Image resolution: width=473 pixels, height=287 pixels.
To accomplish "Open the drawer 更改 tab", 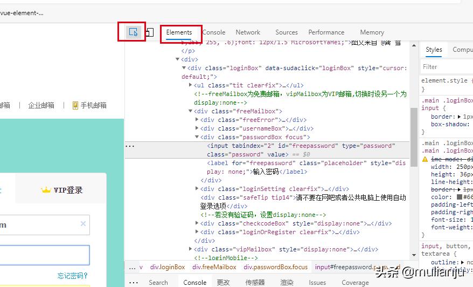I will pyautogui.click(x=223, y=283).
